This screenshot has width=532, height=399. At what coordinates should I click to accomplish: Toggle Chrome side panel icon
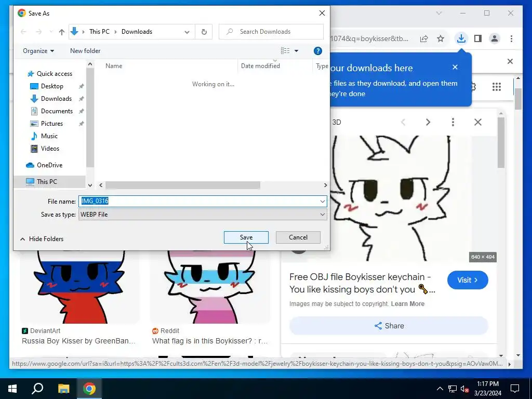(478, 38)
